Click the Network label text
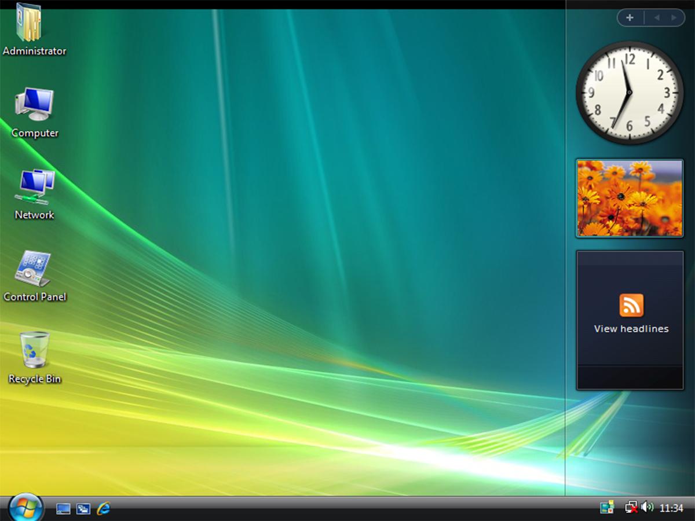This screenshot has height=521, width=695. click(x=35, y=215)
